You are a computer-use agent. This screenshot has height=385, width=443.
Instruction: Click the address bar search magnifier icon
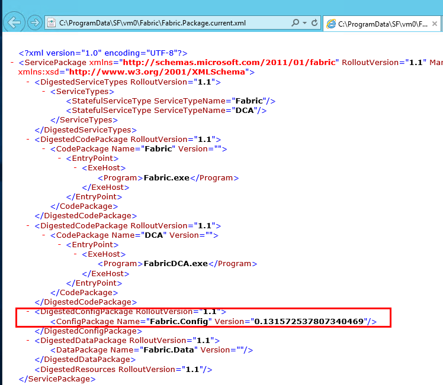tap(295, 22)
